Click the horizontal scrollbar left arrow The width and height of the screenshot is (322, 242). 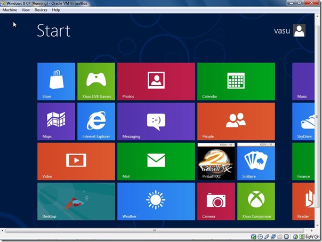tap(3, 230)
